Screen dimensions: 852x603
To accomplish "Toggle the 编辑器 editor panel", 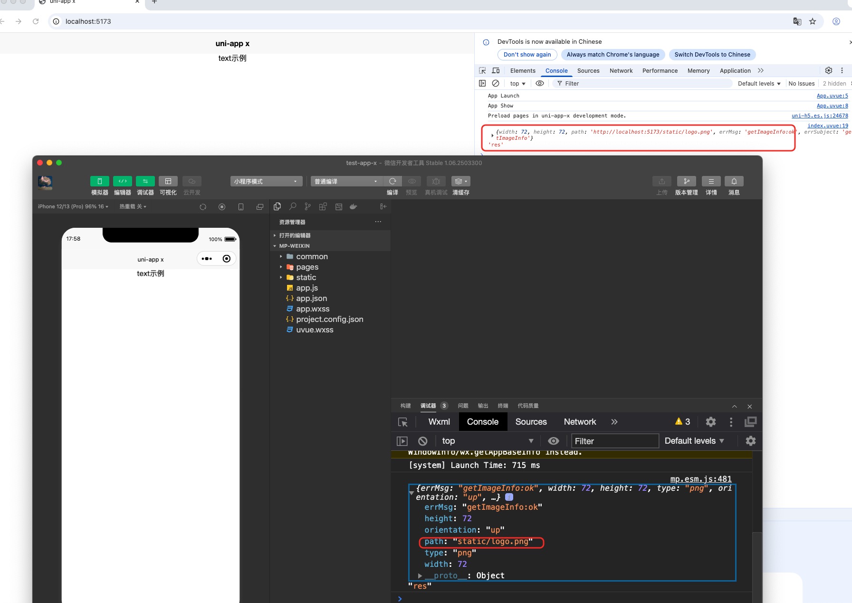I will (123, 181).
